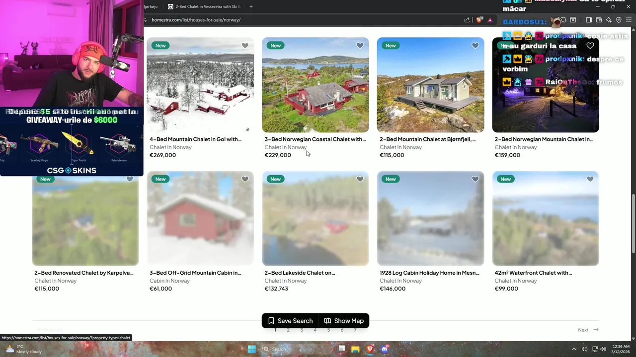The width and height of the screenshot is (636, 357).
Task: Open Brave browser taskbar icon
Action: coord(370,349)
